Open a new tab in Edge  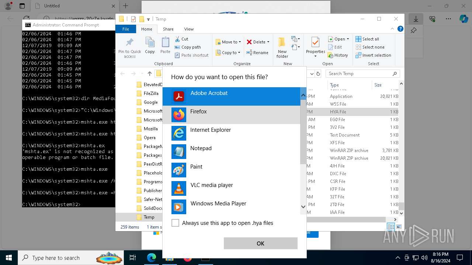click(x=125, y=6)
